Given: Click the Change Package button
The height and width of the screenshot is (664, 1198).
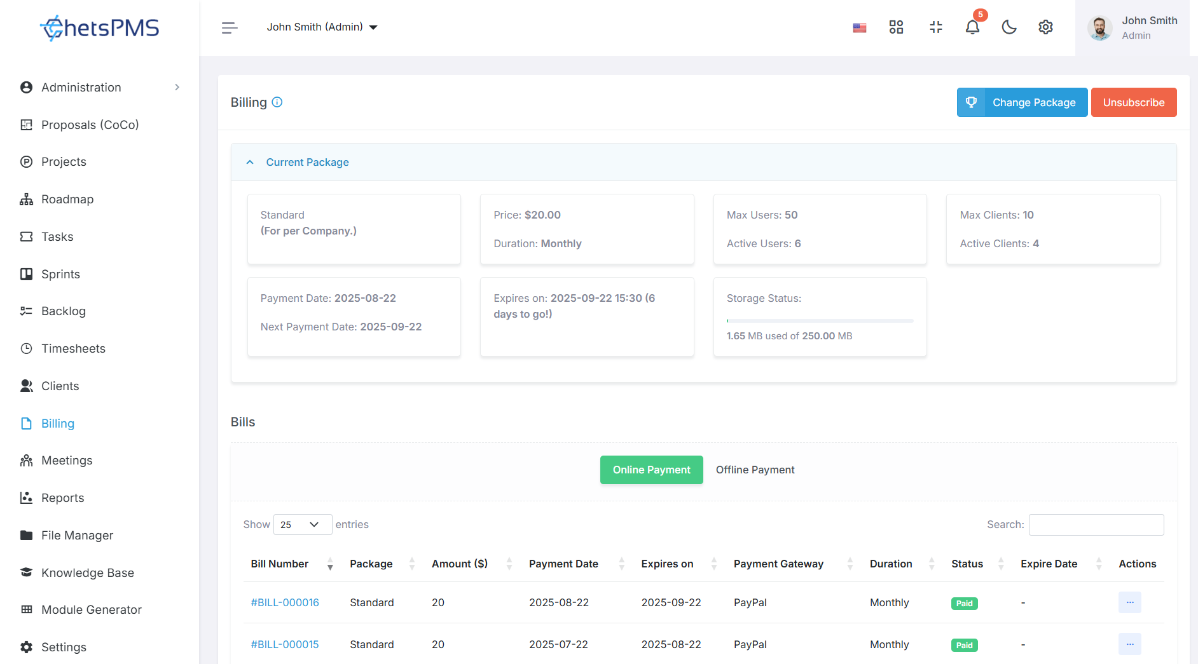Looking at the screenshot, I should pyautogui.click(x=1022, y=103).
